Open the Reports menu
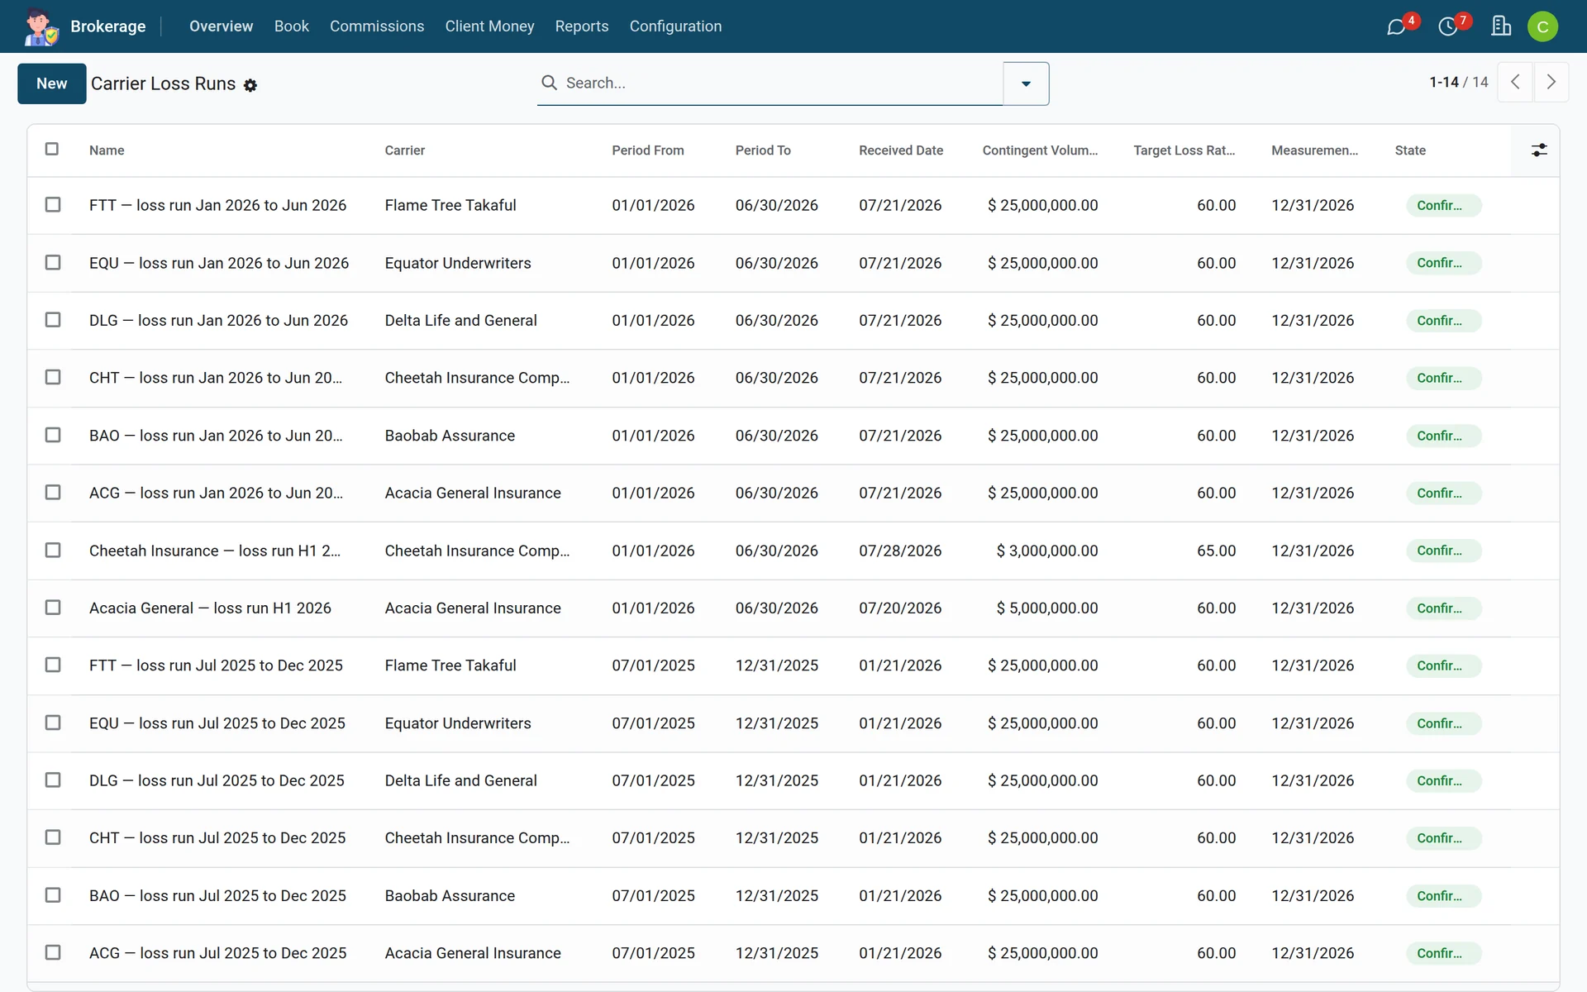This screenshot has width=1587, height=992. (582, 26)
